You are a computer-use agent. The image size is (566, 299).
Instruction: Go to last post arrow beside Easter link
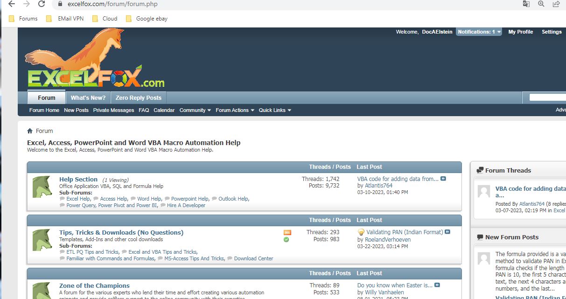click(x=437, y=285)
